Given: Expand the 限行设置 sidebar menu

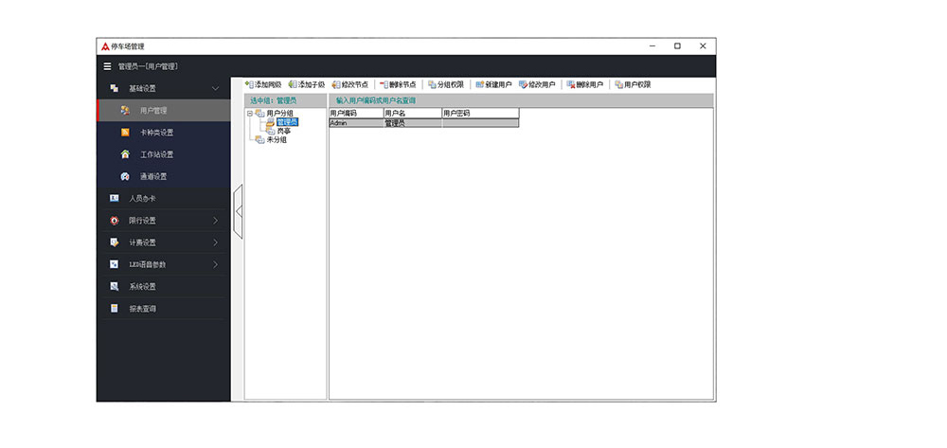Looking at the screenshot, I should point(215,221).
